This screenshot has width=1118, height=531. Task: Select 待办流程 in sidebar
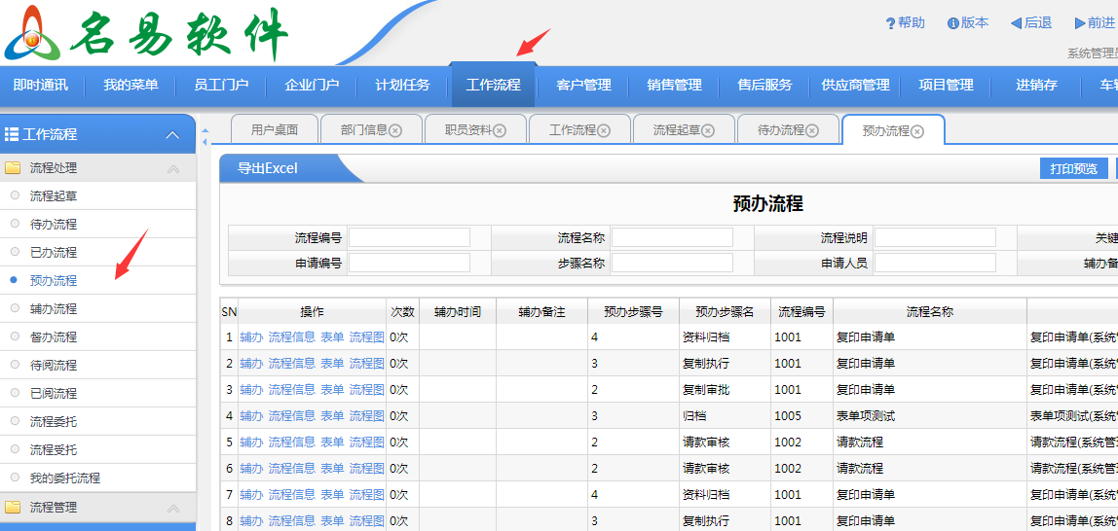(54, 225)
